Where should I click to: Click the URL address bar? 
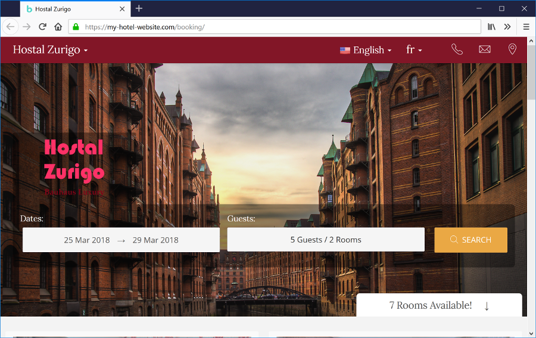tap(274, 27)
